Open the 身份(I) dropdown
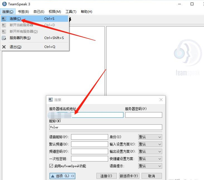The image size is (204, 180). click(x=150, y=137)
